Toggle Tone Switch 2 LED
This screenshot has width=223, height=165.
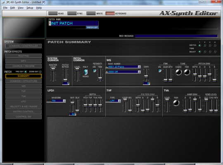tap(205, 45)
